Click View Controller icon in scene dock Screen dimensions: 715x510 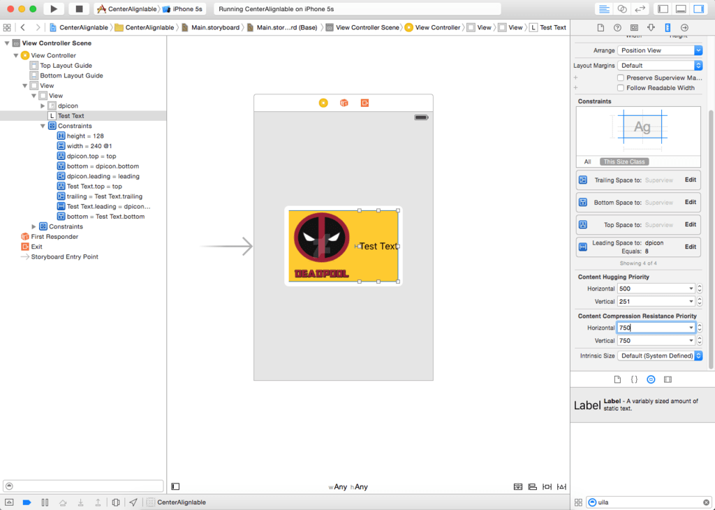coord(323,103)
